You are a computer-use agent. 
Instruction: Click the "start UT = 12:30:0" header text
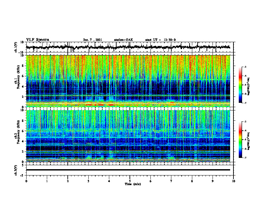click(x=160, y=40)
